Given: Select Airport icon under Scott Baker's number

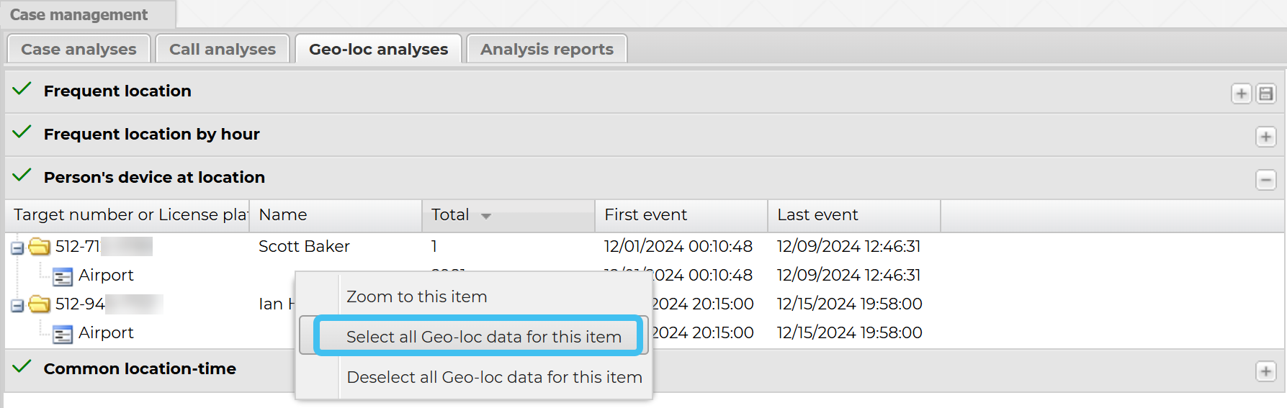Looking at the screenshot, I should (63, 276).
